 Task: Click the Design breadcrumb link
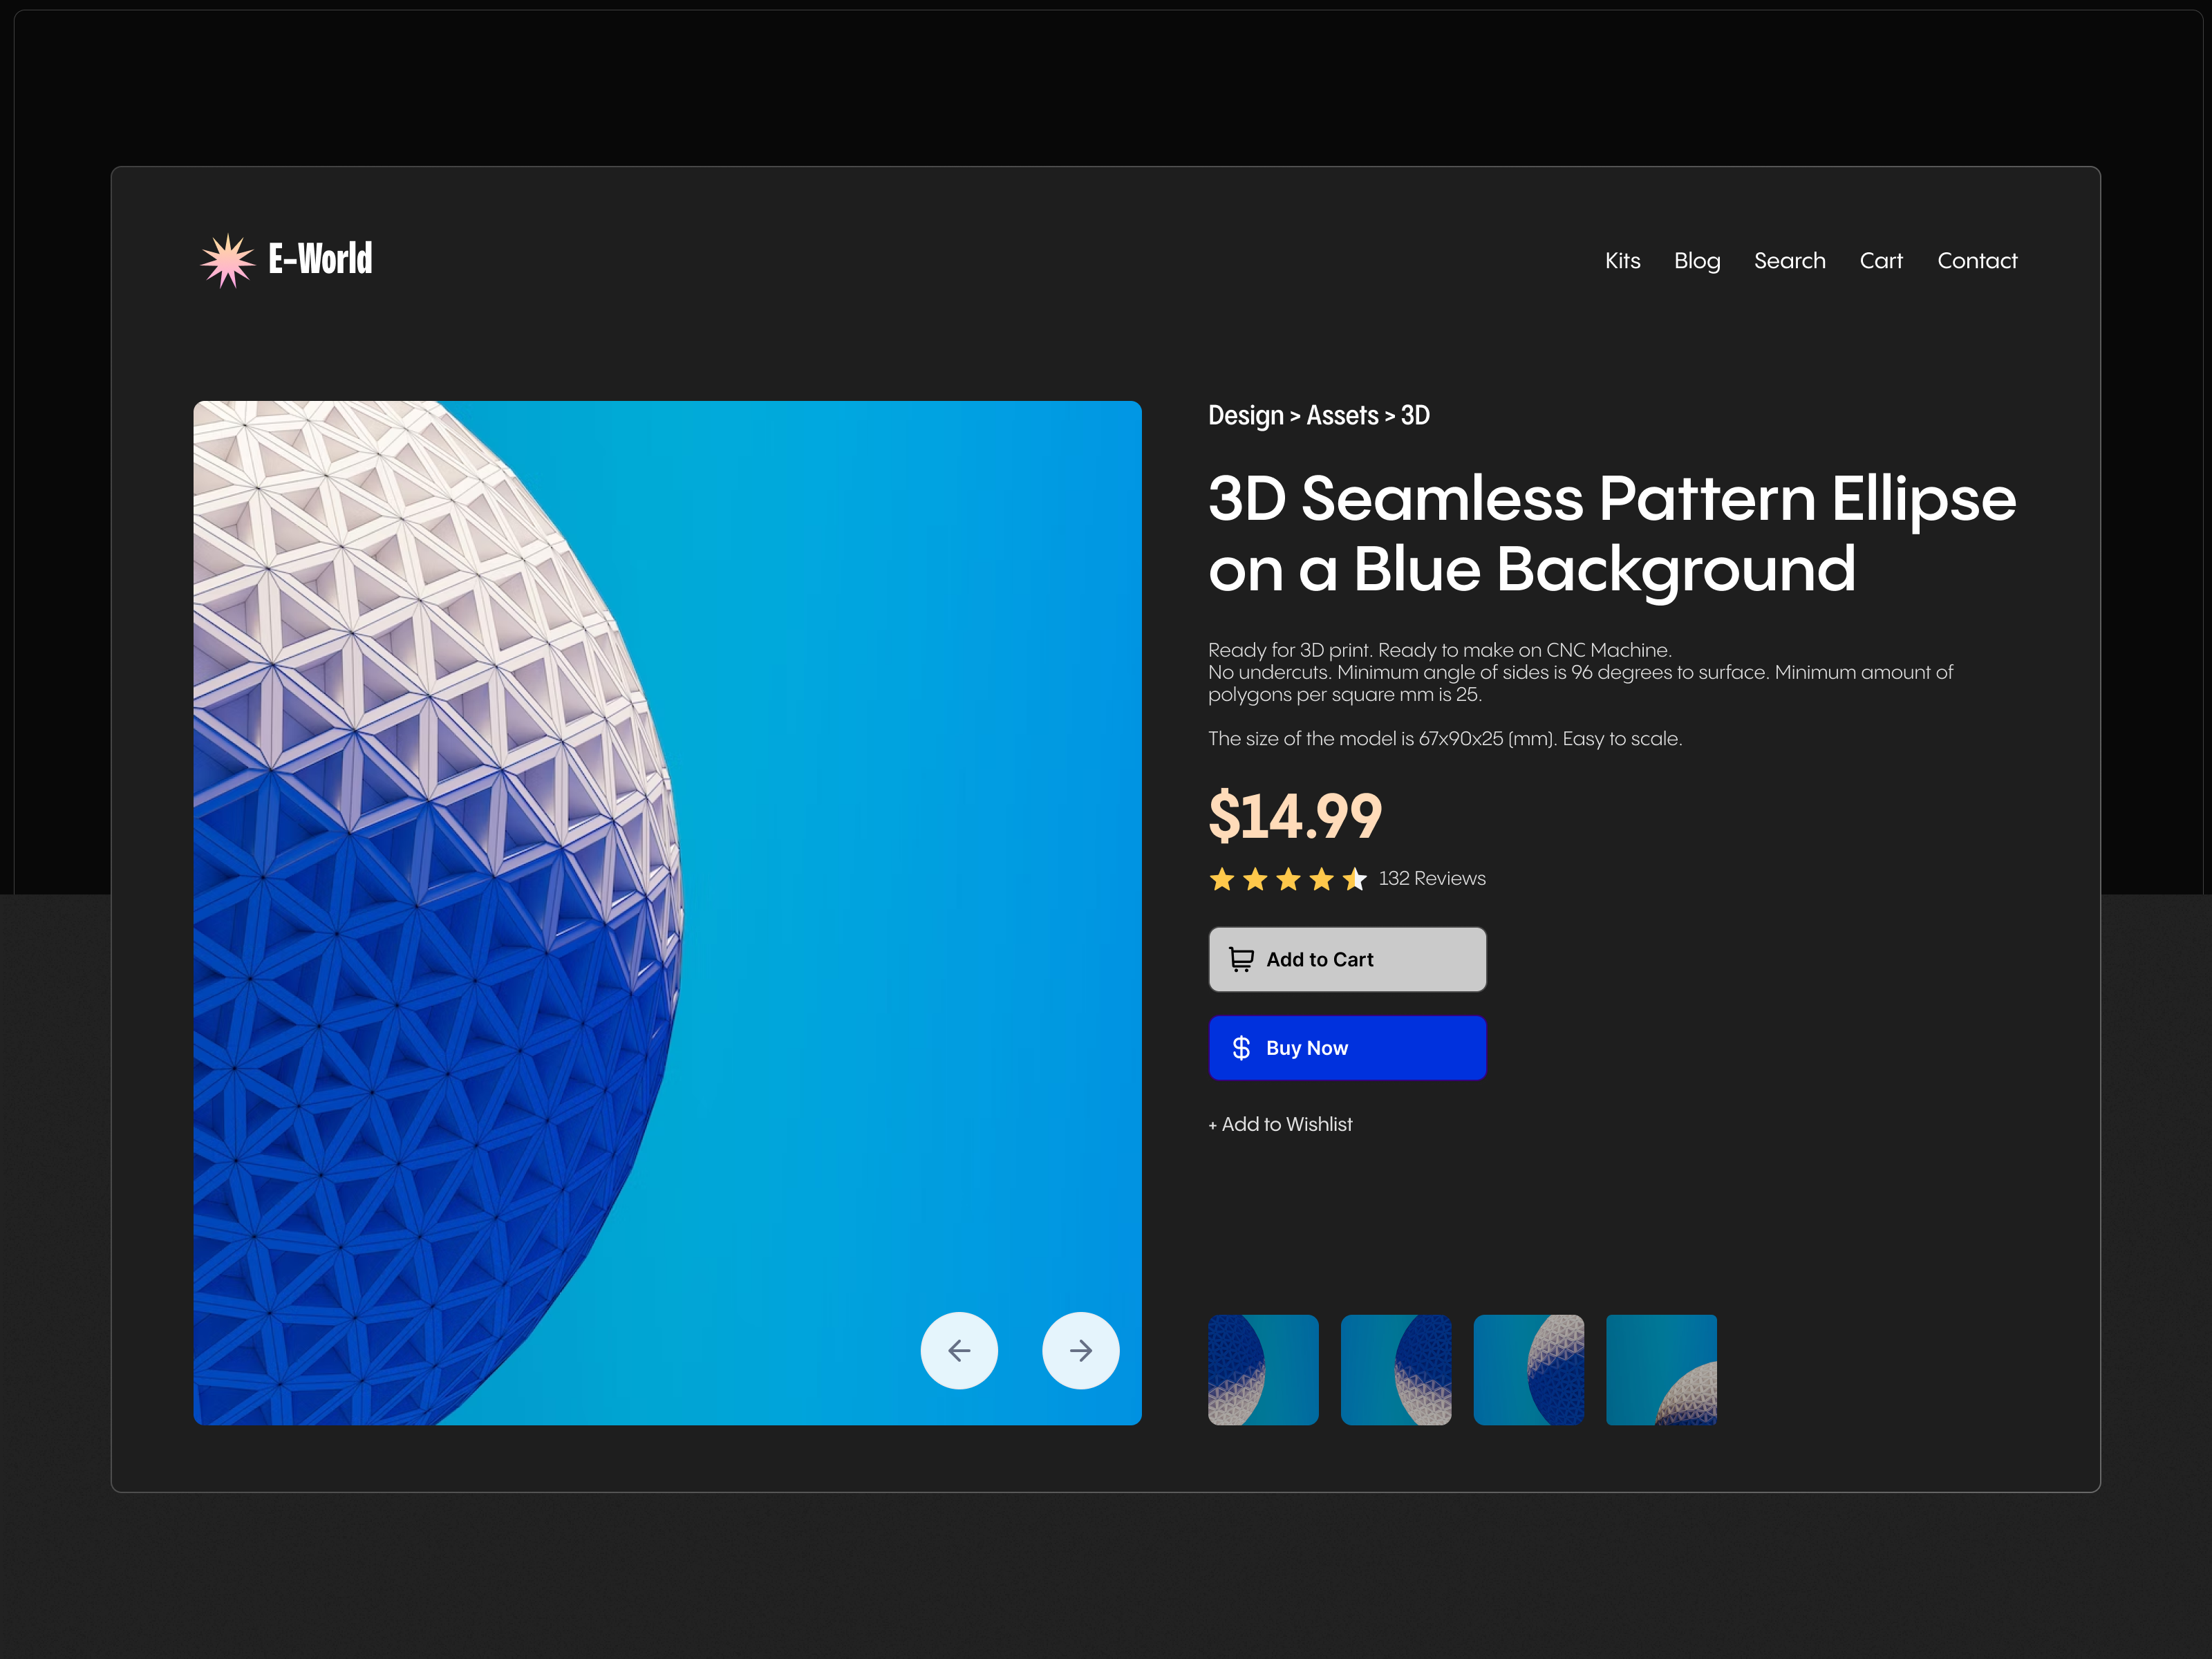pos(1245,416)
